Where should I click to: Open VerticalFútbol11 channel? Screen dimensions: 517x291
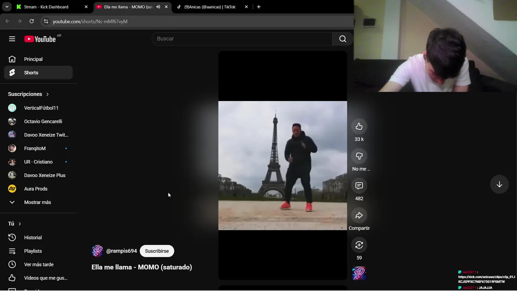pos(38,108)
